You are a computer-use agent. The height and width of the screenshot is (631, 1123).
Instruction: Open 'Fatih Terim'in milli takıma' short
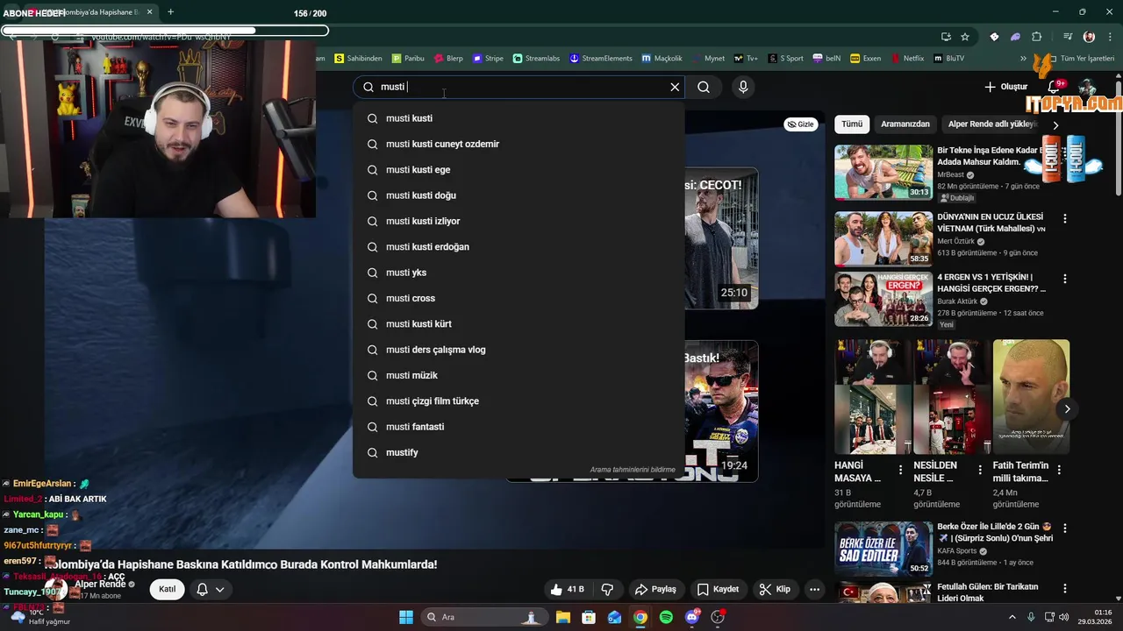(x=1031, y=396)
